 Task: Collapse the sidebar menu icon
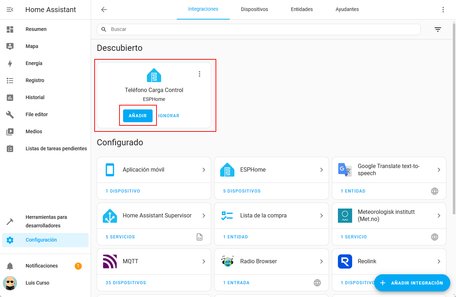(x=10, y=10)
